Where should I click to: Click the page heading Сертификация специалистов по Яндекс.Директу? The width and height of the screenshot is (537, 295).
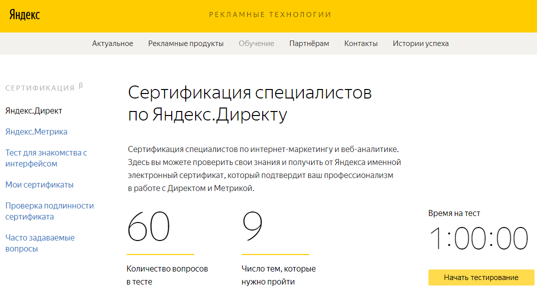coord(250,103)
